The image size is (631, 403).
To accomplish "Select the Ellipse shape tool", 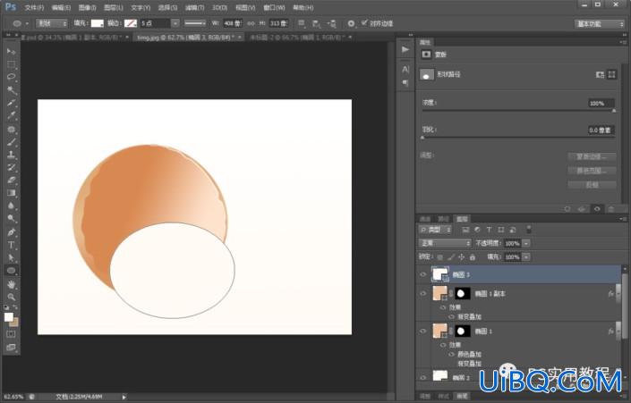I will click(x=12, y=271).
